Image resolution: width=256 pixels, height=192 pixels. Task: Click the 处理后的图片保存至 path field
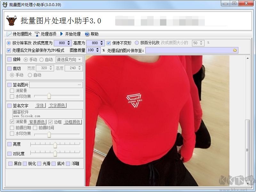pos(189,50)
